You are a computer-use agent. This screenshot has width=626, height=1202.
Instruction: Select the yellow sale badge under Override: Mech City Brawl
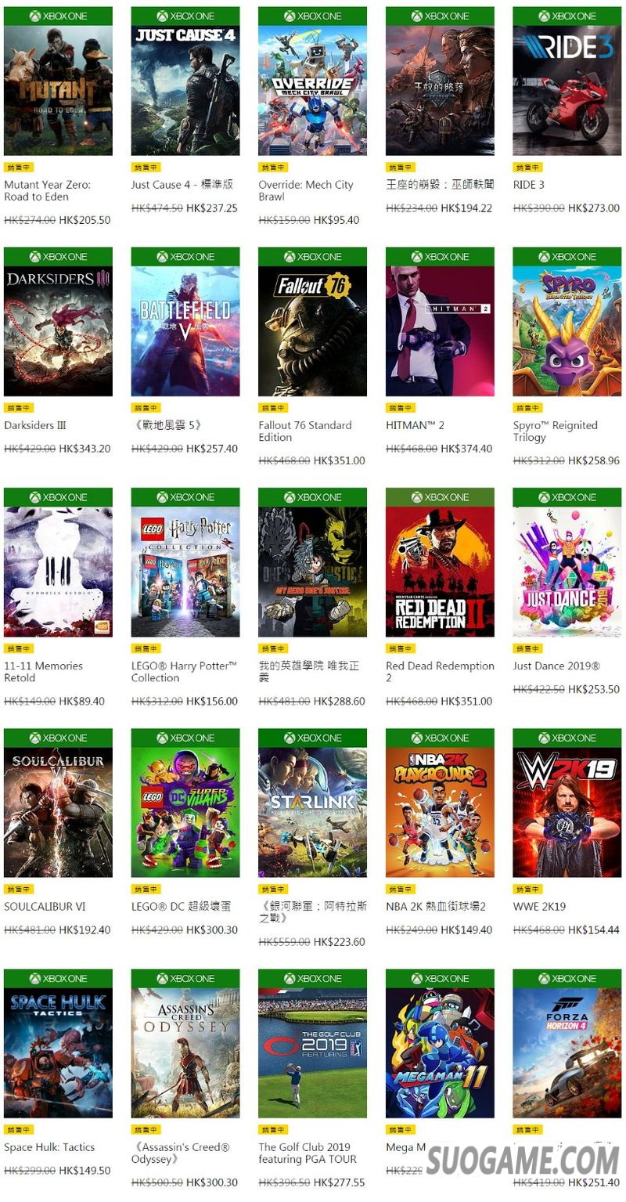point(271,168)
